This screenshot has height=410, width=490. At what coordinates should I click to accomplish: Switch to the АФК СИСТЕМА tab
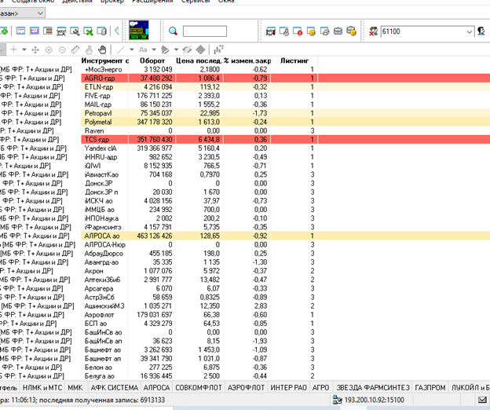[115, 388]
